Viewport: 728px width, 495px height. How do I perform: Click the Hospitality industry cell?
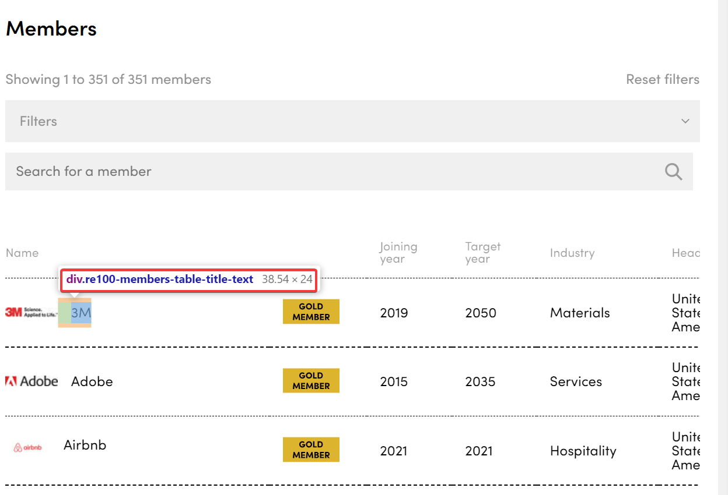[x=583, y=451]
